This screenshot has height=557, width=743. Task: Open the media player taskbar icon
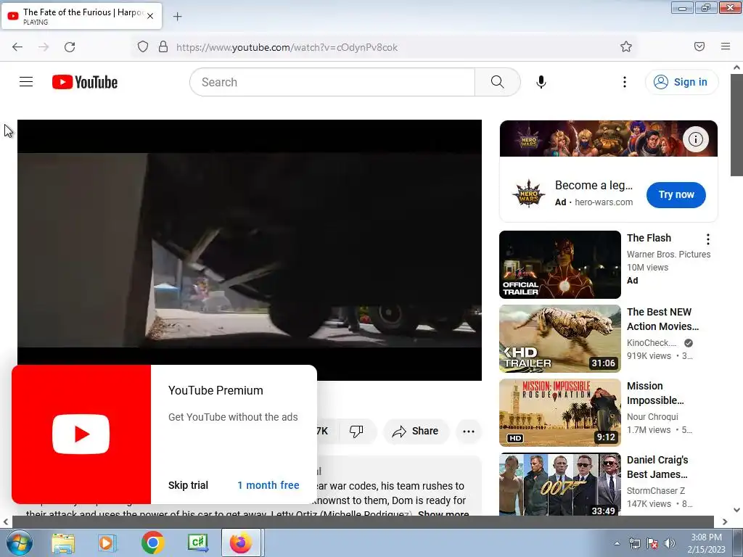(x=107, y=543)
